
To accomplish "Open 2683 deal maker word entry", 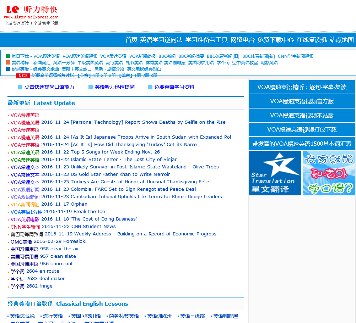I will point(45,279).
